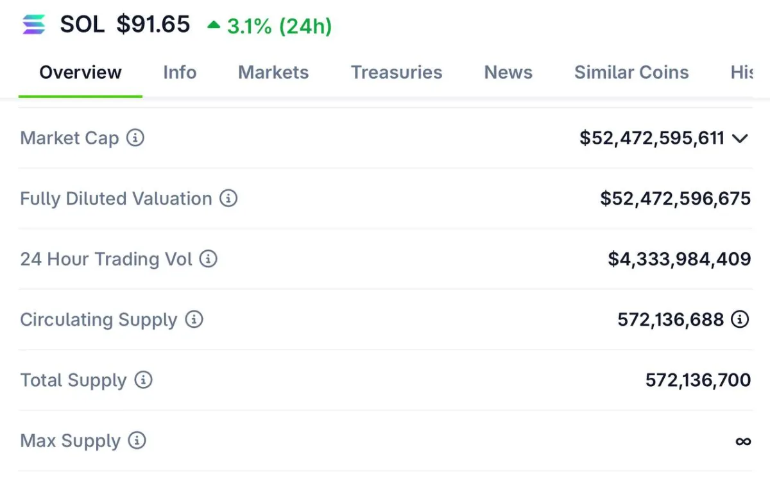Click the Total Supply info icon

pyautogui.click(x=143, y=380)
